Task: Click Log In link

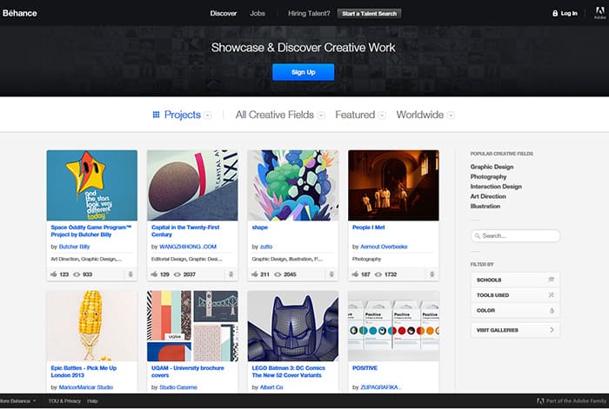Action: click(569, 13)
